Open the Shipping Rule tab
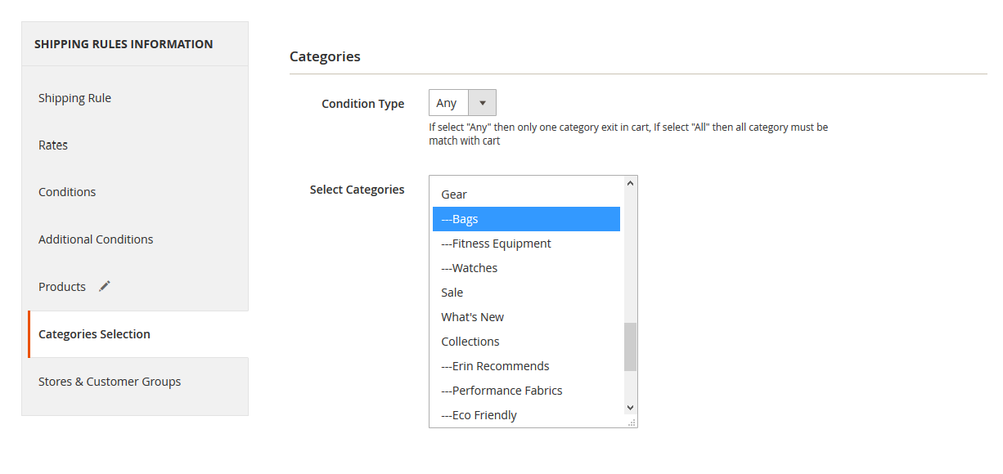Image resolution: width=1003 pixels, height=474 pixels. coord(74,98)
